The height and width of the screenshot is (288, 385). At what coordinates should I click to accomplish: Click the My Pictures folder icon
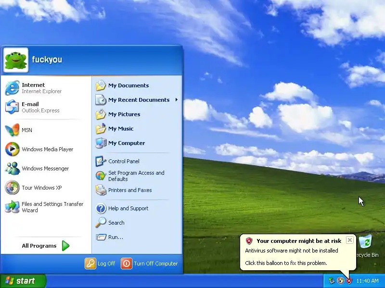pos(101,114)
